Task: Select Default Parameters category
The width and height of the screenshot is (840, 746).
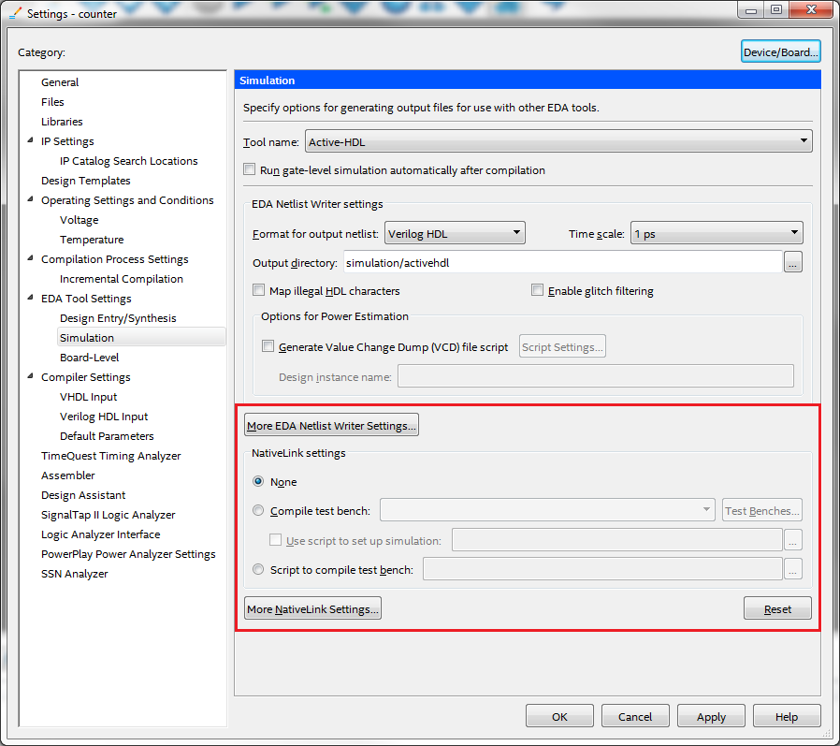Action: [107, 436]
